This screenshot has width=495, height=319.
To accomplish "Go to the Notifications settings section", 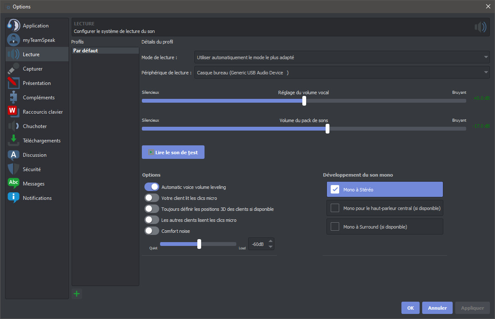I will click(x=37, y=198).
